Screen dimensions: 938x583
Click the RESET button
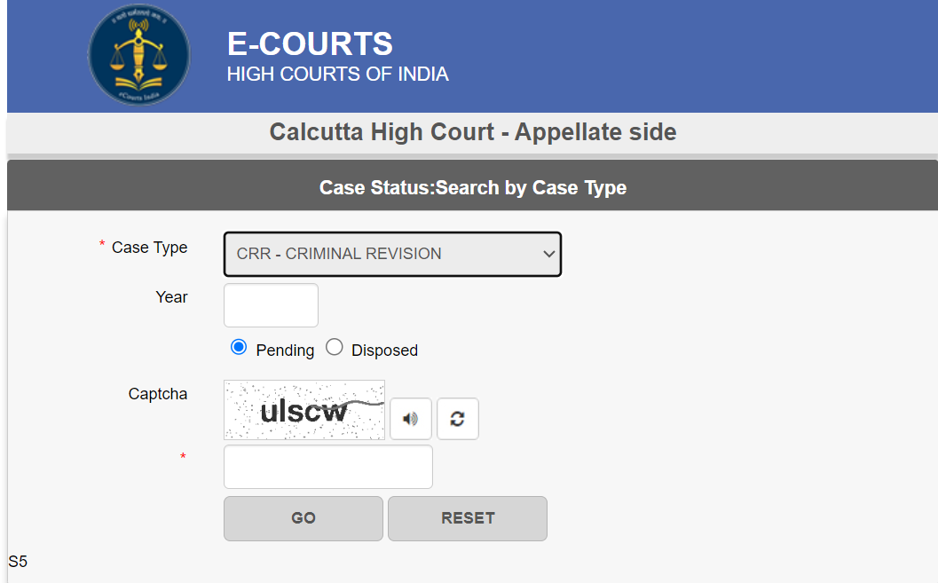[x=467, y=518]
